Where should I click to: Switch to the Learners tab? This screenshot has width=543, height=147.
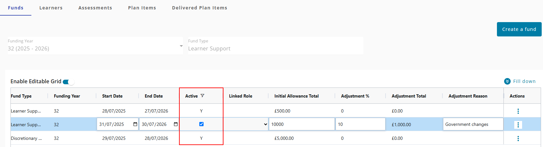click(51, 8)
